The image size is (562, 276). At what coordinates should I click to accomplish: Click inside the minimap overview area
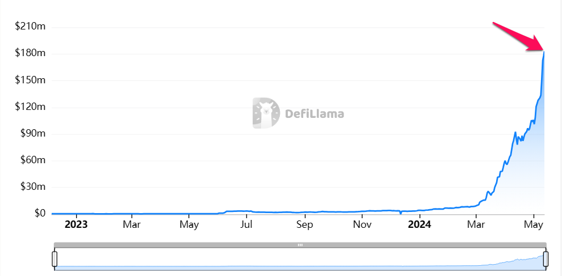[x=284, y=261]
